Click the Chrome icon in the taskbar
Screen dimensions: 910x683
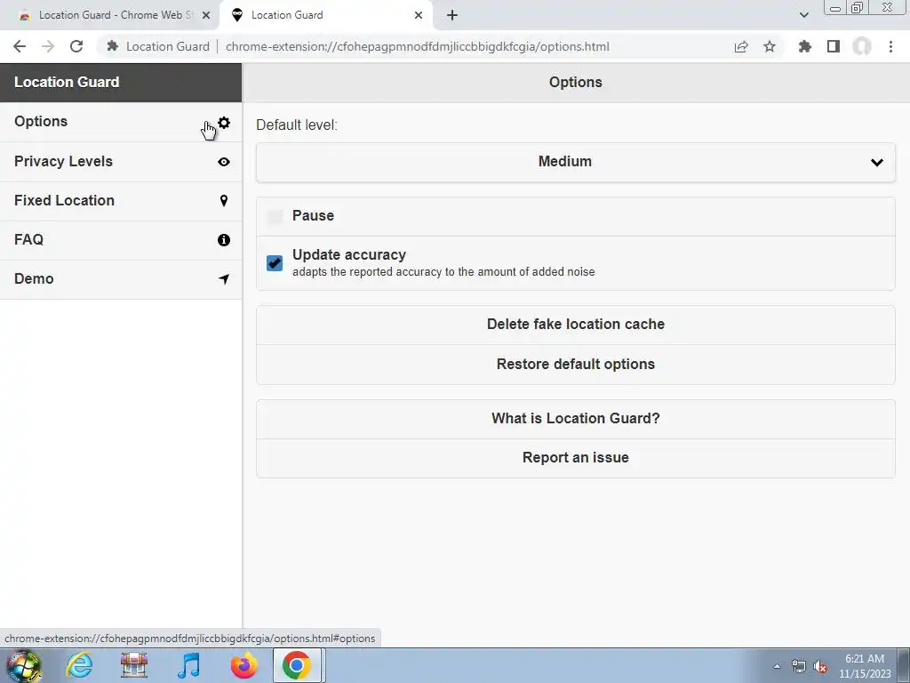[297, 665]
